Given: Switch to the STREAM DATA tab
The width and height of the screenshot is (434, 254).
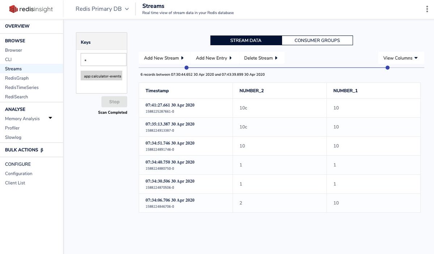Looking at the screenshot, I should point(246,41).
